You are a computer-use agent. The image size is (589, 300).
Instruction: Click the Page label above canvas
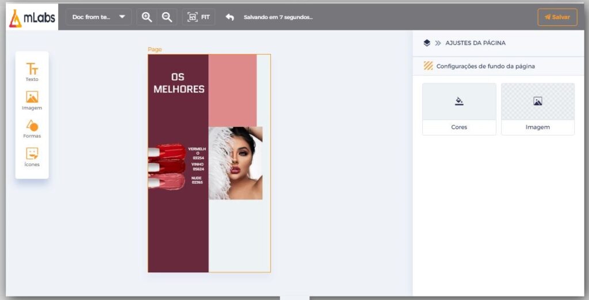[x=155, y=49]
